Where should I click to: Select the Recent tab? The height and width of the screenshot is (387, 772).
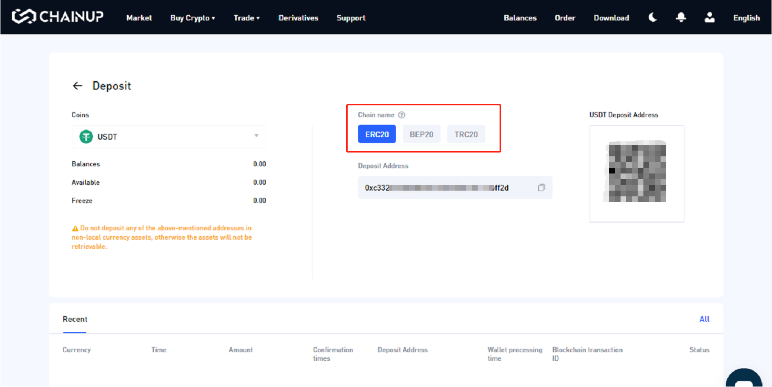(x=75, y=319)
